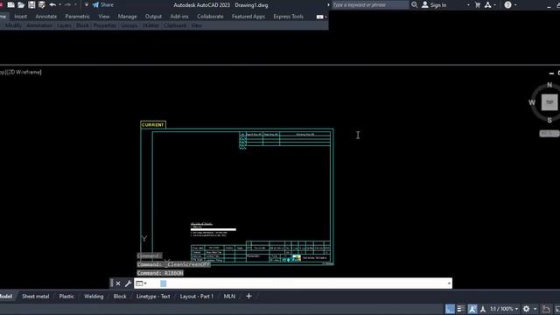Switch to the MLN layout tab

229,297
